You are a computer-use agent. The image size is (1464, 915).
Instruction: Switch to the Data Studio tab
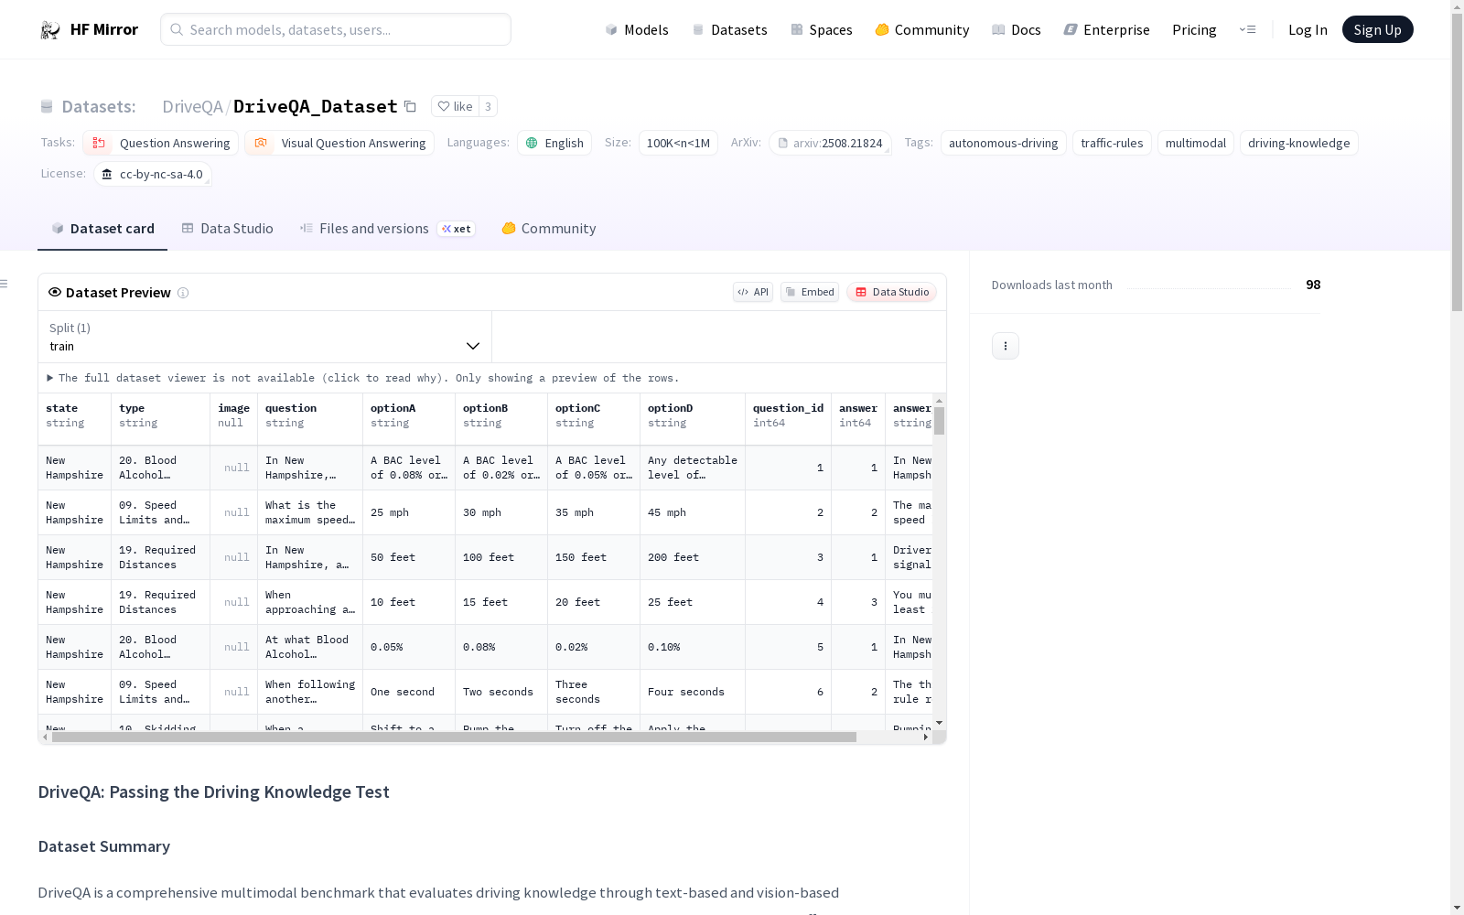click(227, 229)
